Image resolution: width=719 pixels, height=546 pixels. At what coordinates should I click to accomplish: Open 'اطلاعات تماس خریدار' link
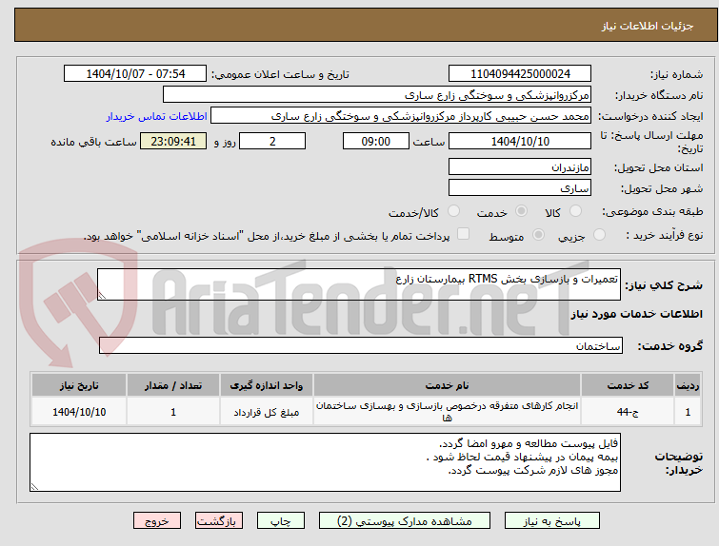click(x=157, y=116)
